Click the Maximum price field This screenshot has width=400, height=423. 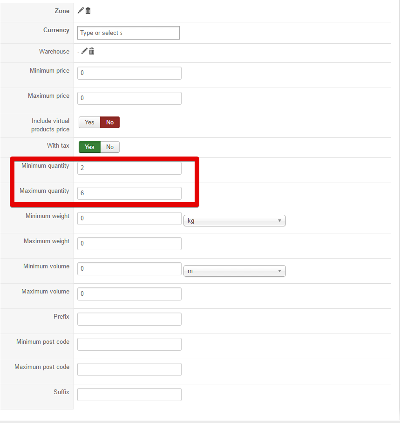(x=129, y=98)
